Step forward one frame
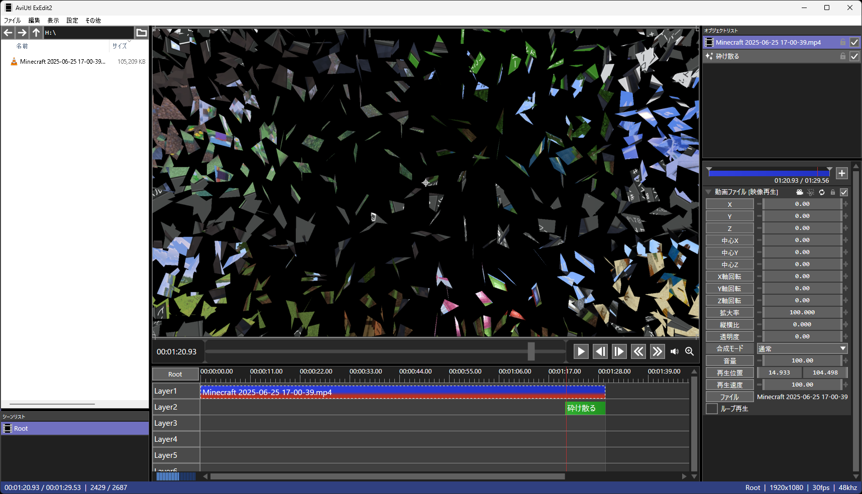 (x=619, y=351)
